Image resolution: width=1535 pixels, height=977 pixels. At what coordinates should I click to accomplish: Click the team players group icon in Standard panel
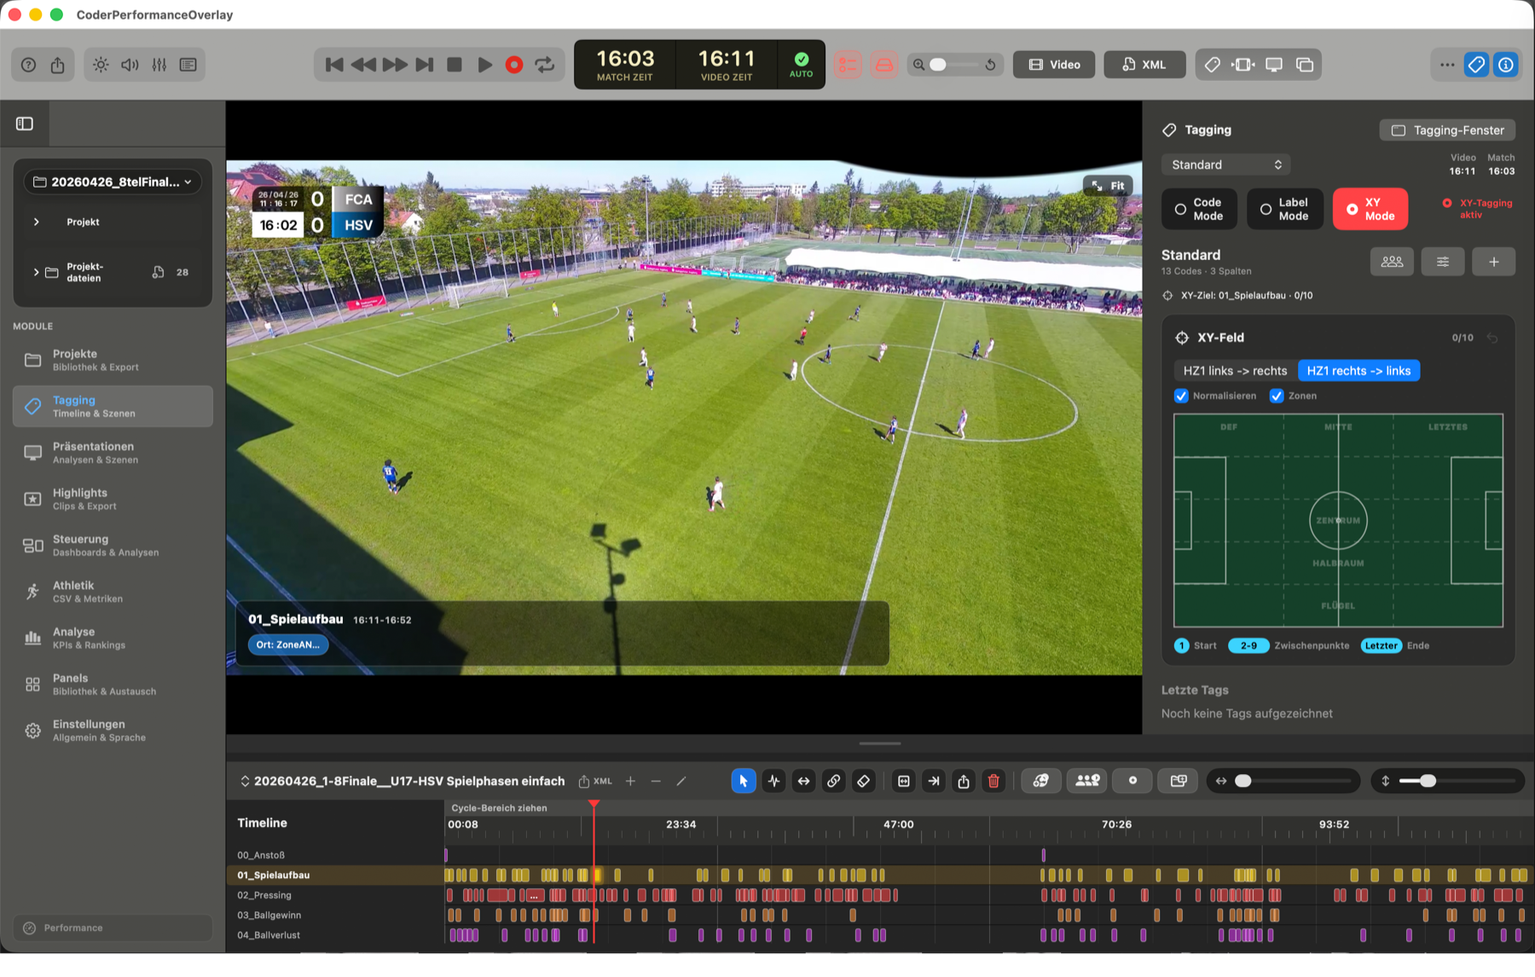[1392, 262]
